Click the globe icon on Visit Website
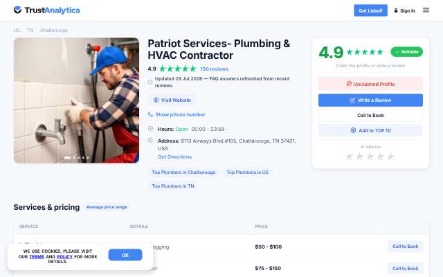The width and height of the screenshot is (443, 277). coord(156,100)
